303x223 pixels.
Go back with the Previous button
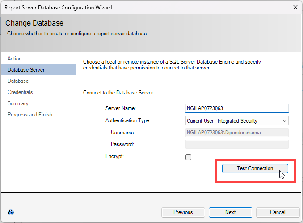[x=183, y=212]
